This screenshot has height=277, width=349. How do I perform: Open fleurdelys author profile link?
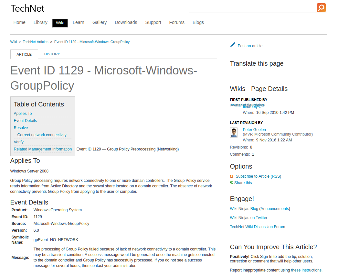(251, 107)
